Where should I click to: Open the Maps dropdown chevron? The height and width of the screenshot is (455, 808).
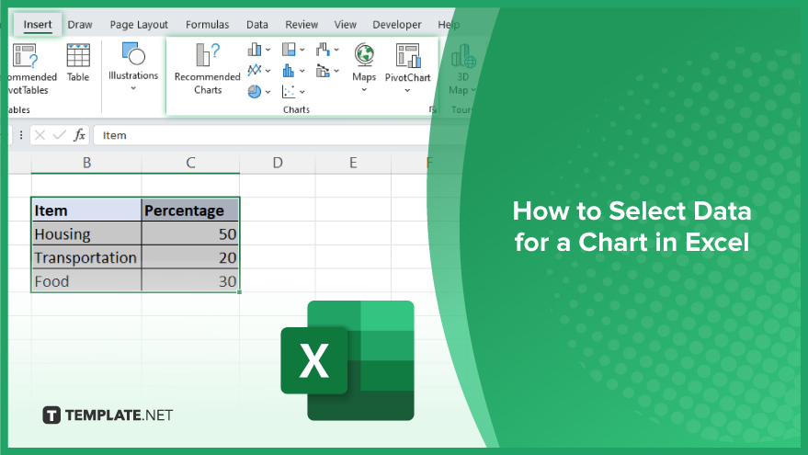(x=364, y=90)
